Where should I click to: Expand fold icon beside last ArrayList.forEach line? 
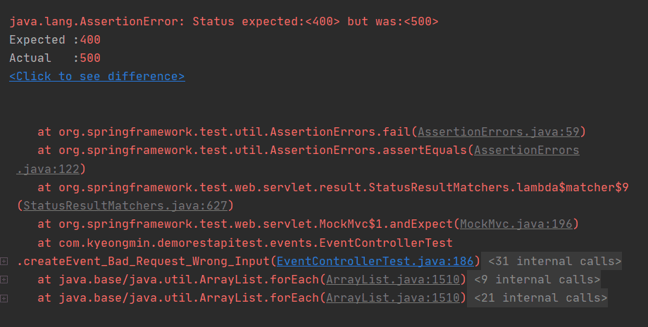(x=4, y=298)
